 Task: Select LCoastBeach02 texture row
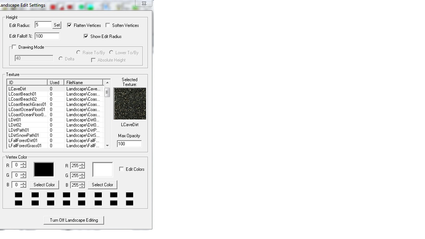pos(55,99)
